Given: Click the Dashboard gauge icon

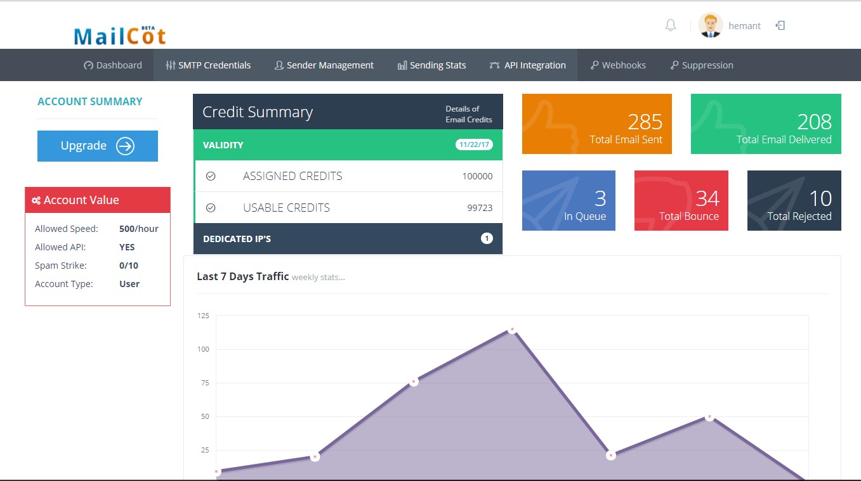Looking at the screenshot, I should [88, 65].
